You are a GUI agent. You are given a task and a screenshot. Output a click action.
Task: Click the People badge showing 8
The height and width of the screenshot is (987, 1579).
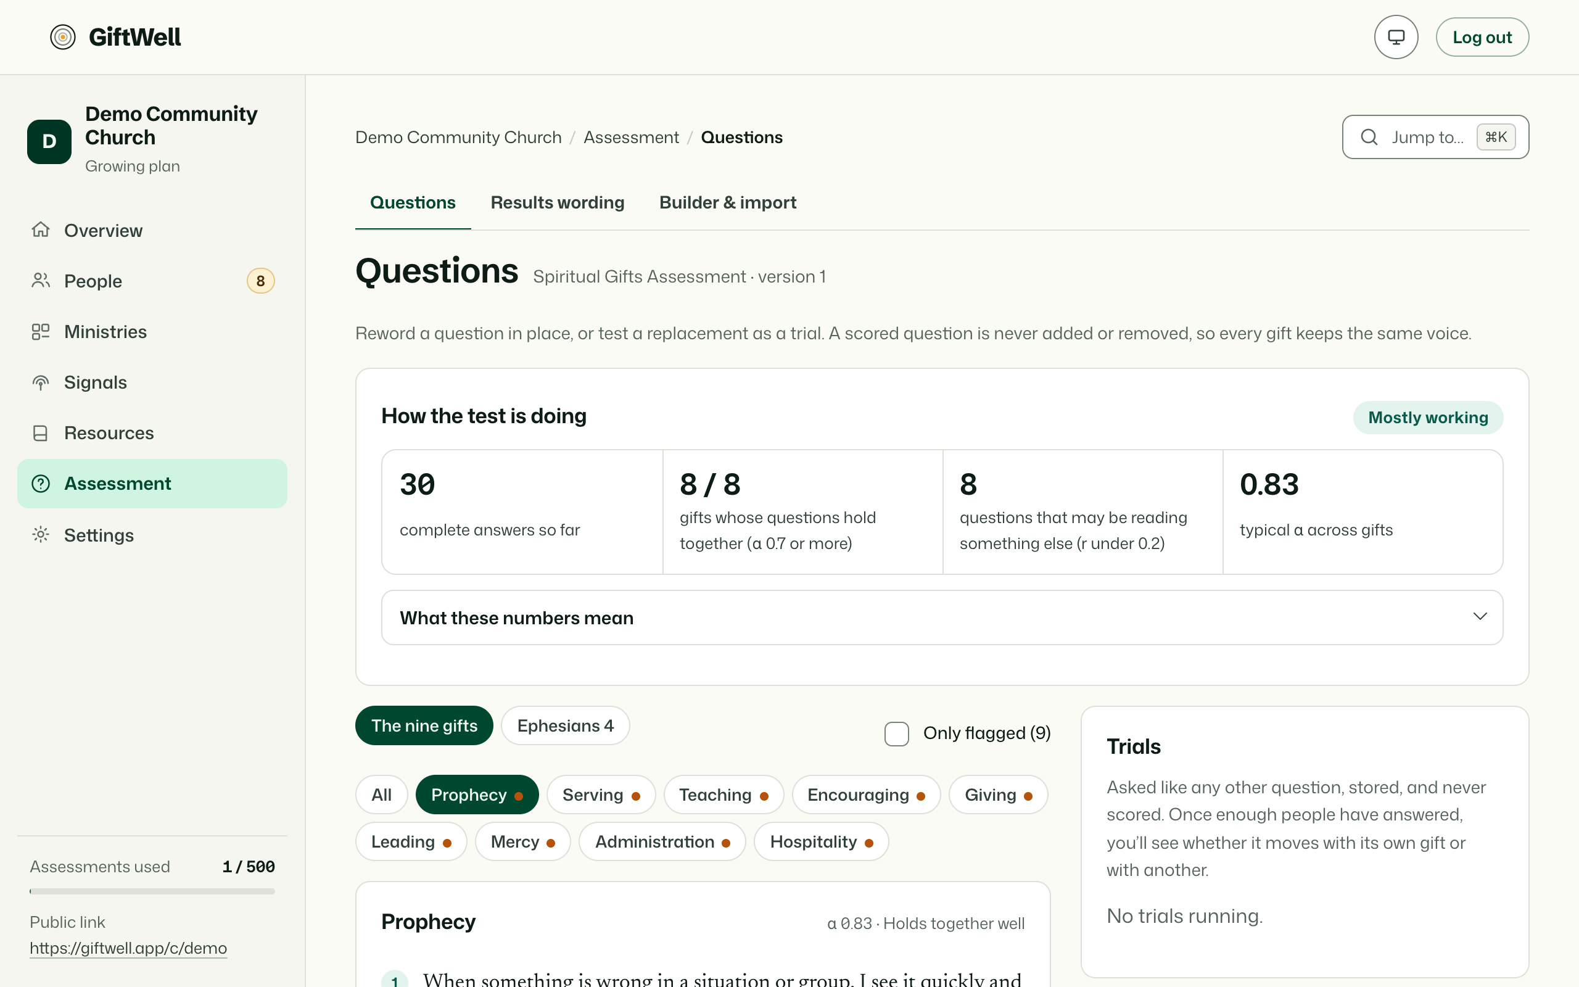[x=260, y=281]
